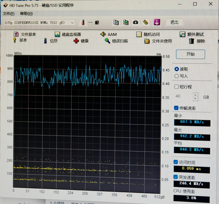Click the trash can Erase icon
Screen dimensions: 219x204
(x=191, y=41)
